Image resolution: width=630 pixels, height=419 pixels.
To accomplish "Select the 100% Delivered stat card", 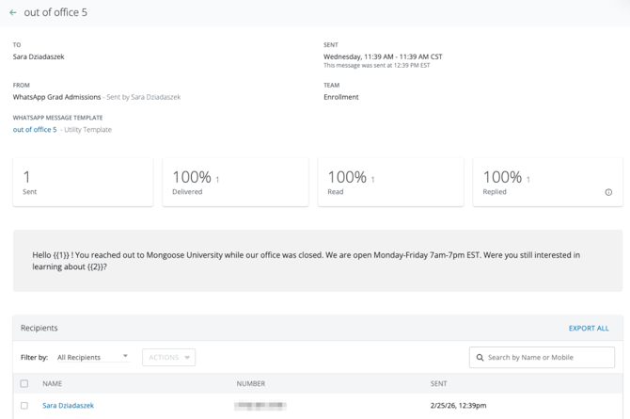I will (235, 182).
